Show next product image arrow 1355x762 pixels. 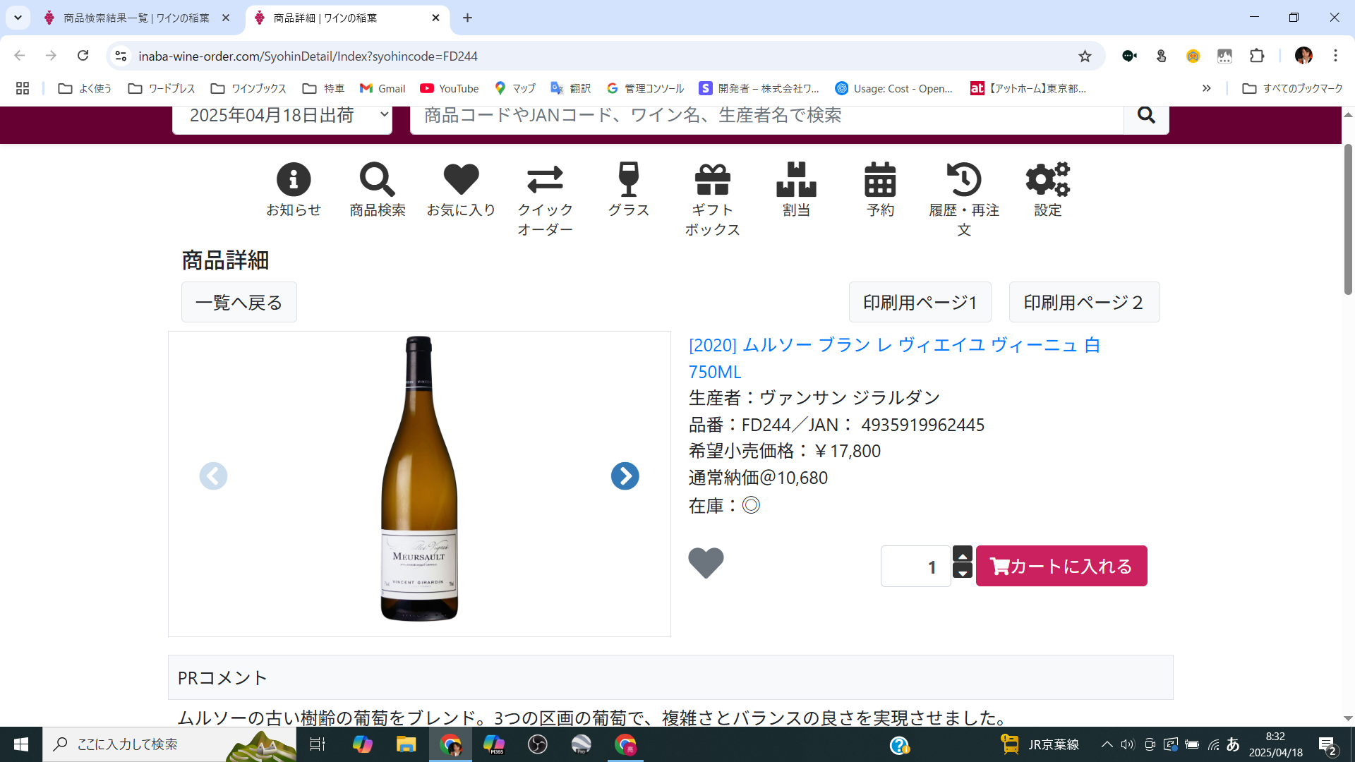coord(625,476)
